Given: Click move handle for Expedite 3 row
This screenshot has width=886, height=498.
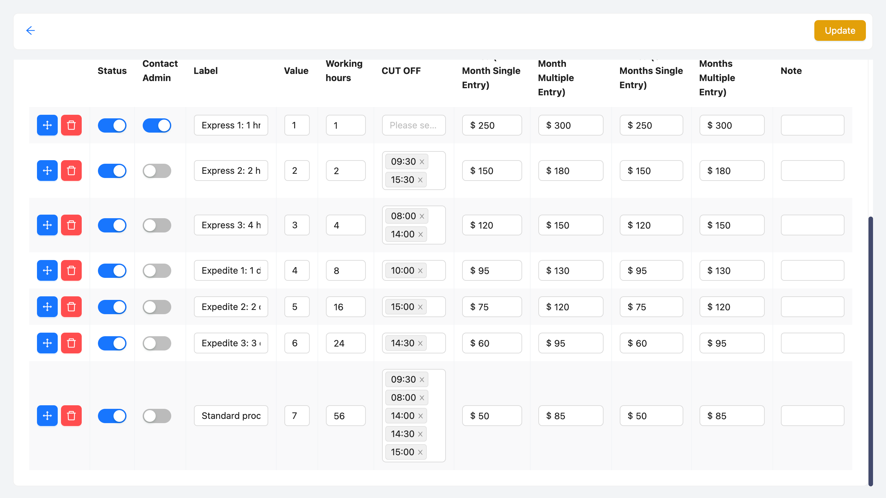Looking at the screenshot, I should click(x=47, y=343).
